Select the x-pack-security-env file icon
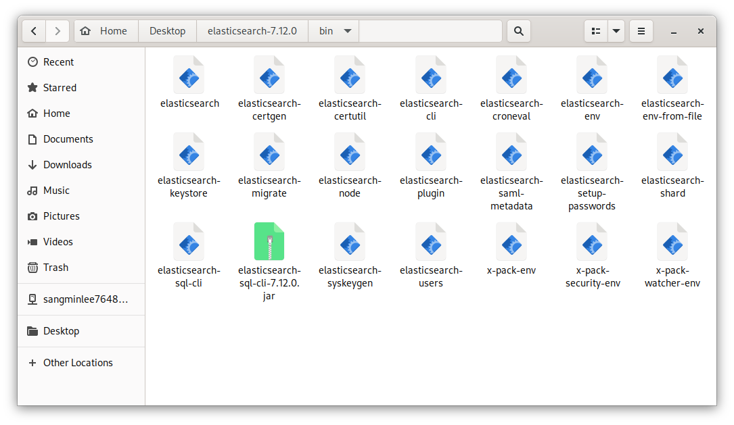Image resolution: width=734 pixels, height=425 pixels. (592, 242)
